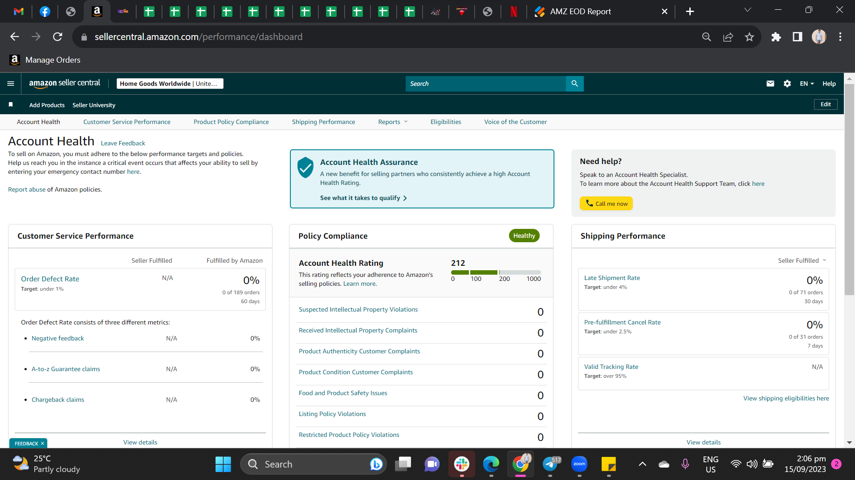
Task: Open Chrome zoom magnifier in address bar
Action: click(x=707, y=37)
